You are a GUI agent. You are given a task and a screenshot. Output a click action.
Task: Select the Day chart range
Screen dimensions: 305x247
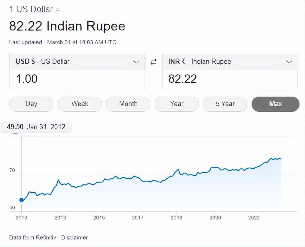[x=31, y=104]
